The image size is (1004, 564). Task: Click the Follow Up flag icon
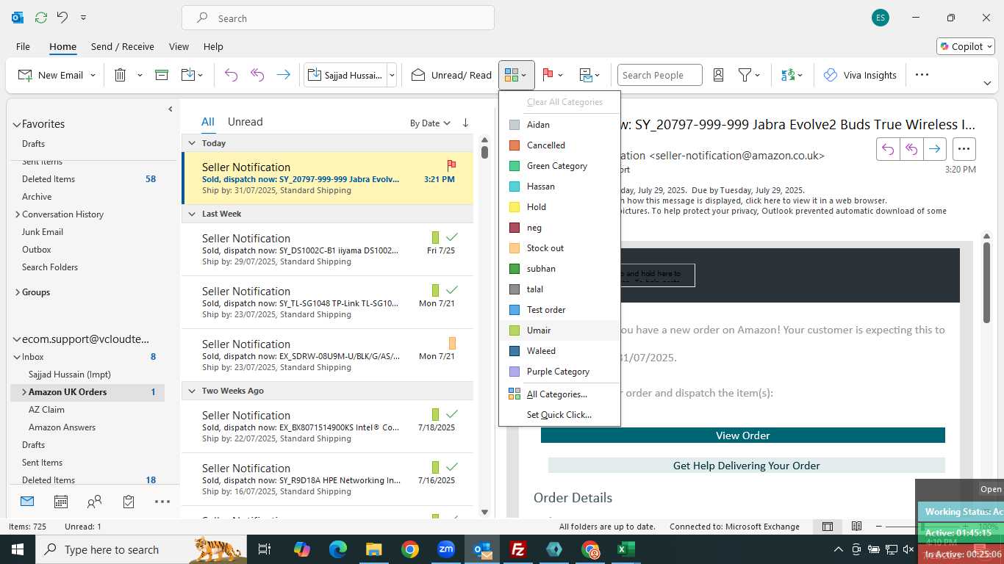tap(548, 75)
